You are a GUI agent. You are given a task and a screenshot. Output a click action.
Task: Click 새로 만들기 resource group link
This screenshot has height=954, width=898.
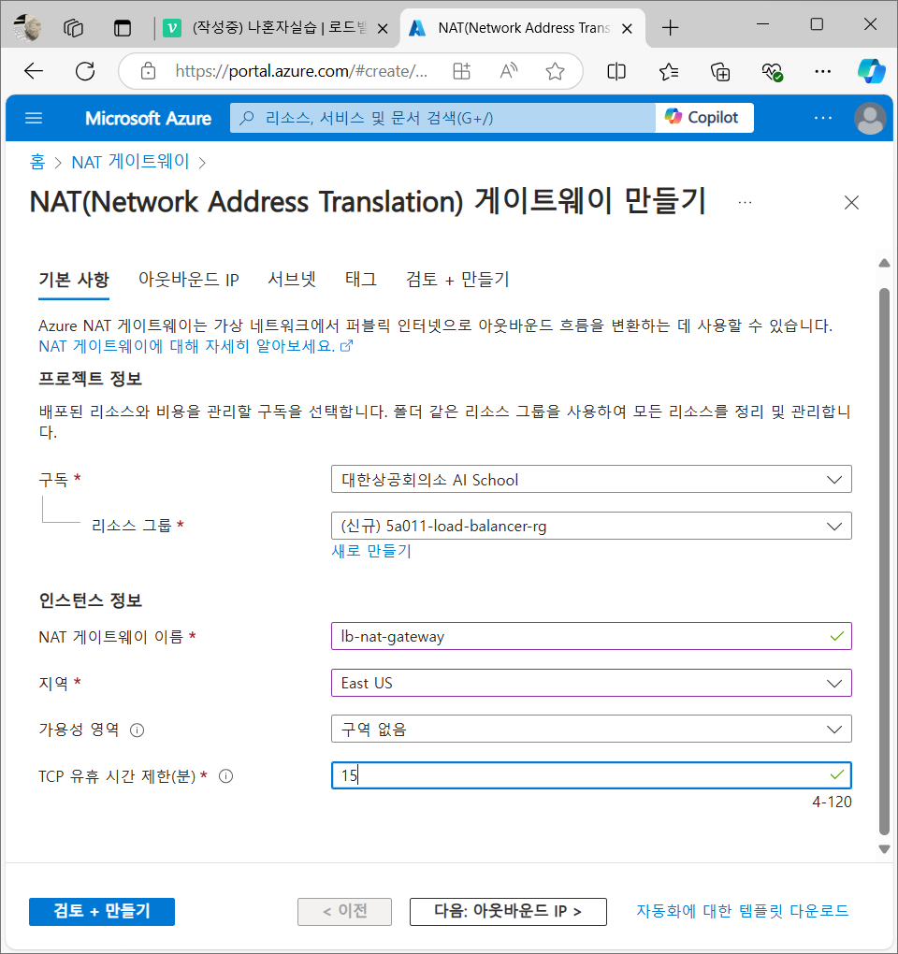pos(371,551)
